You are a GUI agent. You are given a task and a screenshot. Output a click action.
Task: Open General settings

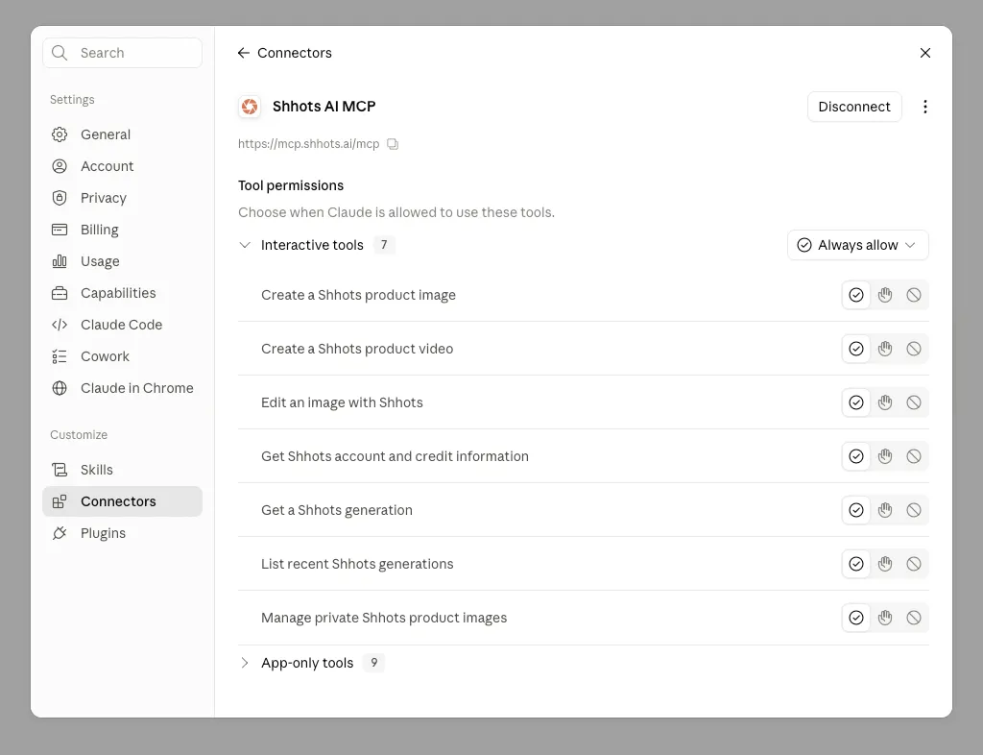coord(122,134)
